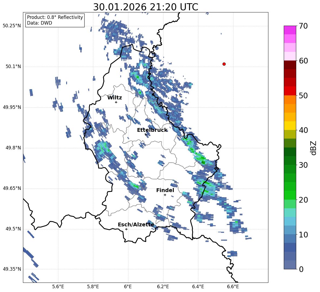This screenshot has height=292, width=320.
Task: Click the red dot marker on the map
Action: point(224,64)
